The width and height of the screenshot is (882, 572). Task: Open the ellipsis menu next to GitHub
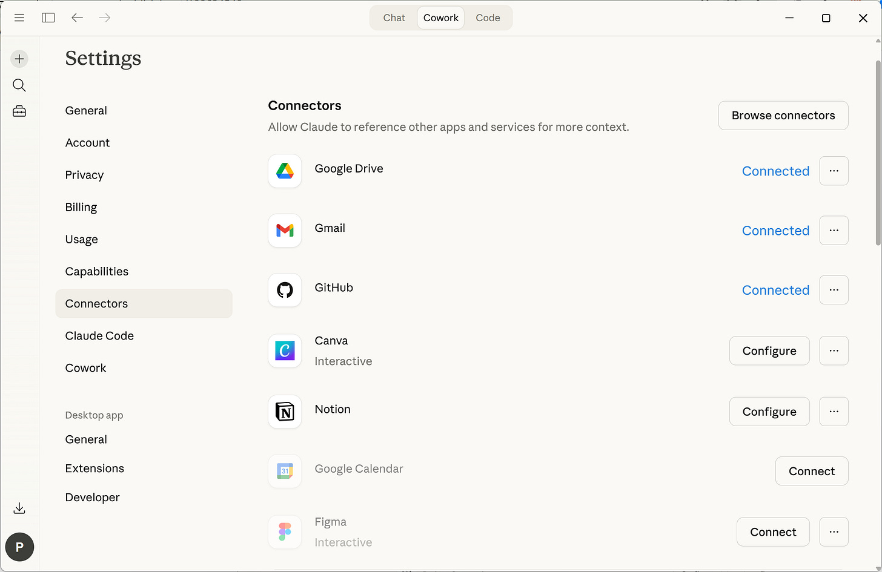[x=834, y=290]
